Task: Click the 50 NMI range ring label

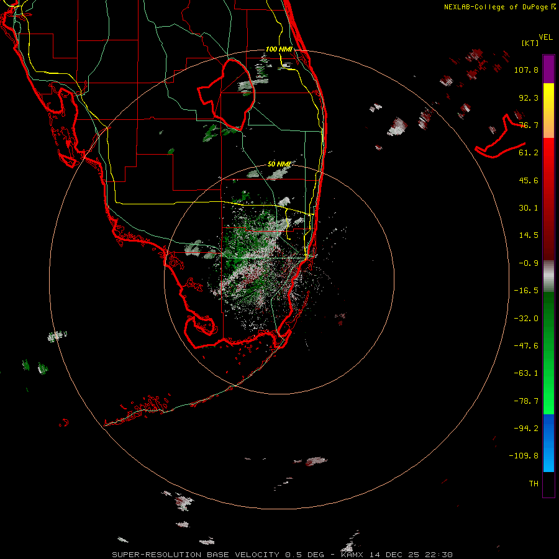Action: pos(279,164)
